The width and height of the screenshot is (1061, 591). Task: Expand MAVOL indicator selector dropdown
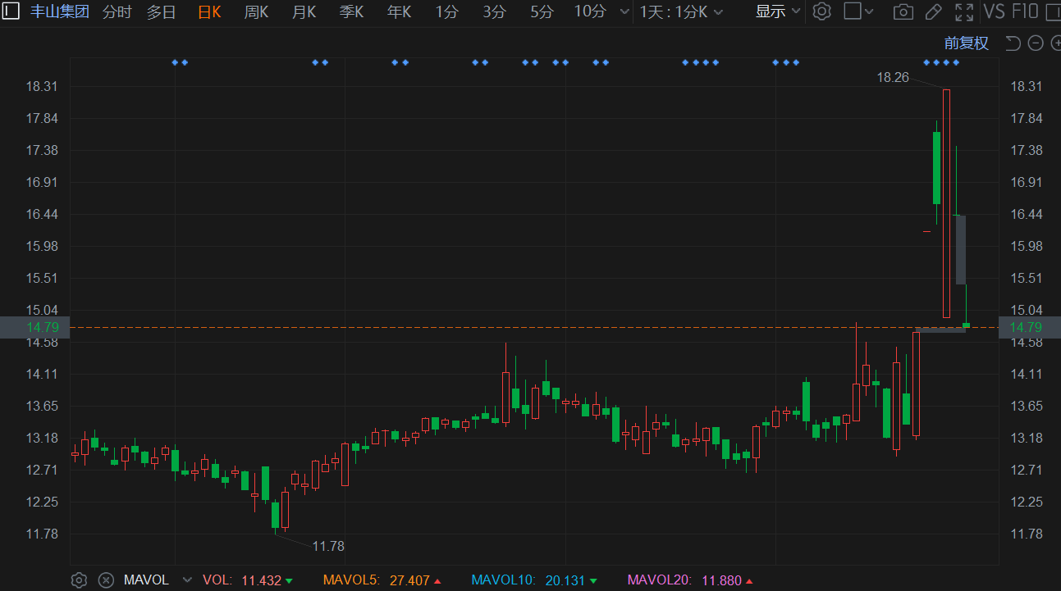(x=187, y=580)
